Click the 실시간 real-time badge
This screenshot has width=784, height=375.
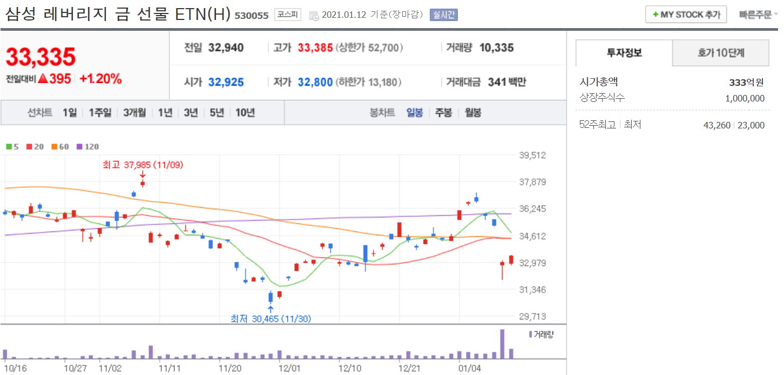click(x=443, y=15)
